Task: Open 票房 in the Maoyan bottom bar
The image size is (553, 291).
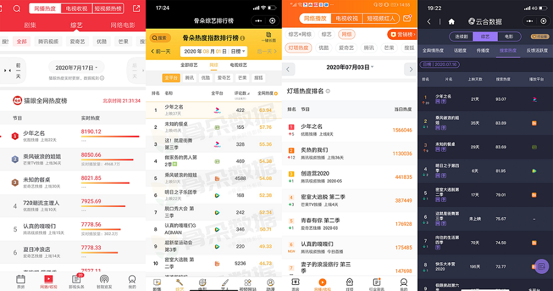Action: click(x=21, y=282)
